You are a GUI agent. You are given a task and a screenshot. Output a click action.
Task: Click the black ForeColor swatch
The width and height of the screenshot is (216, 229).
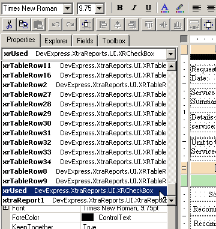click(x=88, y=218)
